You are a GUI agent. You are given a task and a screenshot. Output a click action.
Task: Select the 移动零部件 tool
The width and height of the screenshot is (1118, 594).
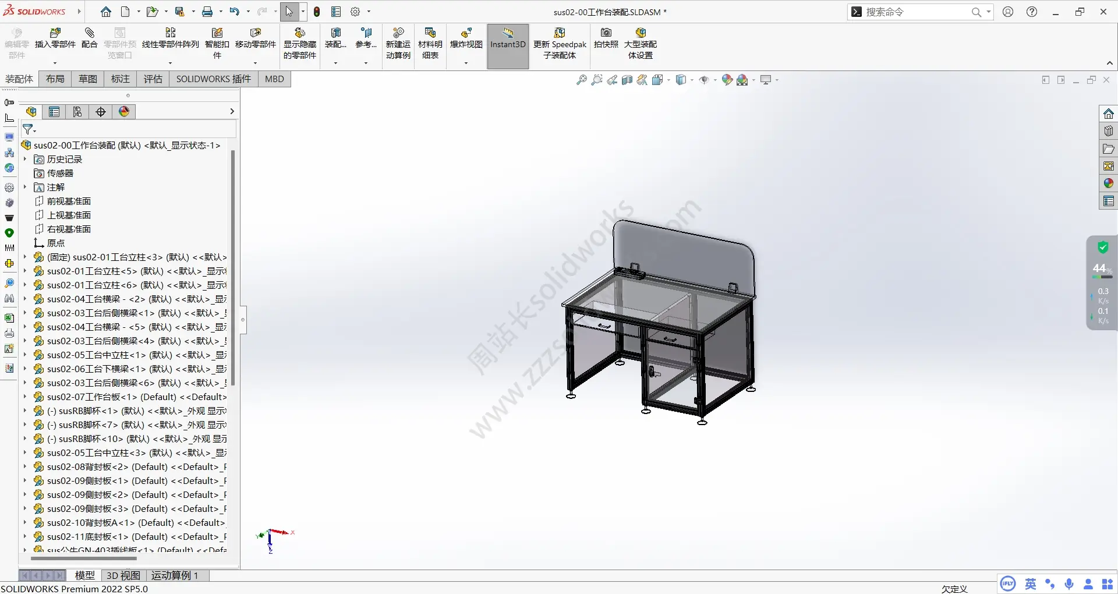tap(255, 41)
